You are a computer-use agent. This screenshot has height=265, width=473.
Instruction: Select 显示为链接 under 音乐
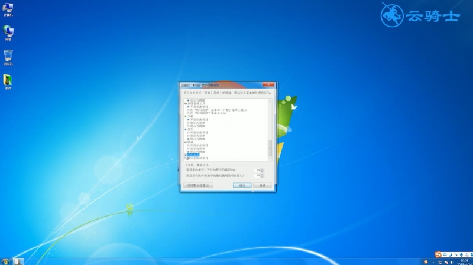[196, 139]
